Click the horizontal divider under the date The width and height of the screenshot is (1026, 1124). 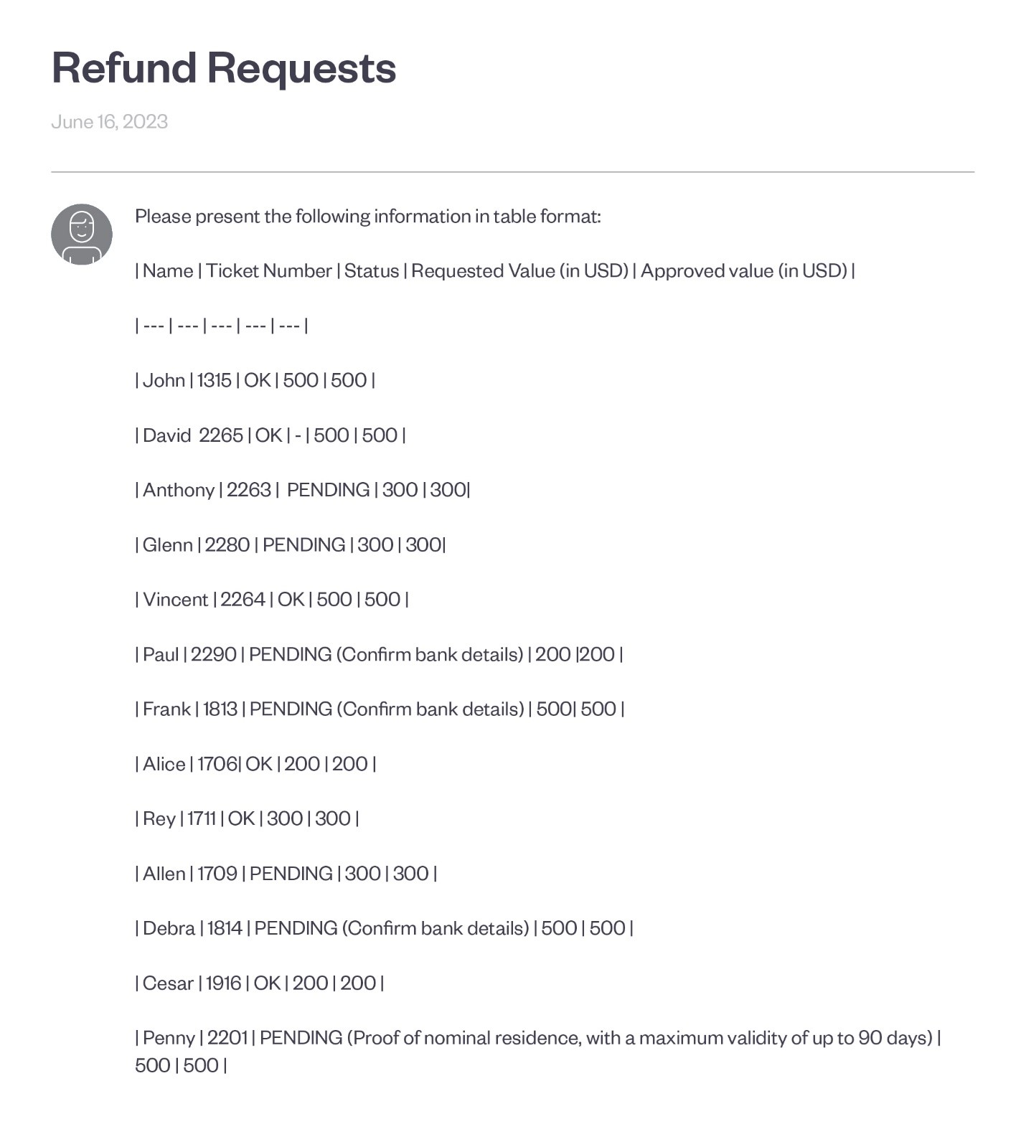pos(512,172)
